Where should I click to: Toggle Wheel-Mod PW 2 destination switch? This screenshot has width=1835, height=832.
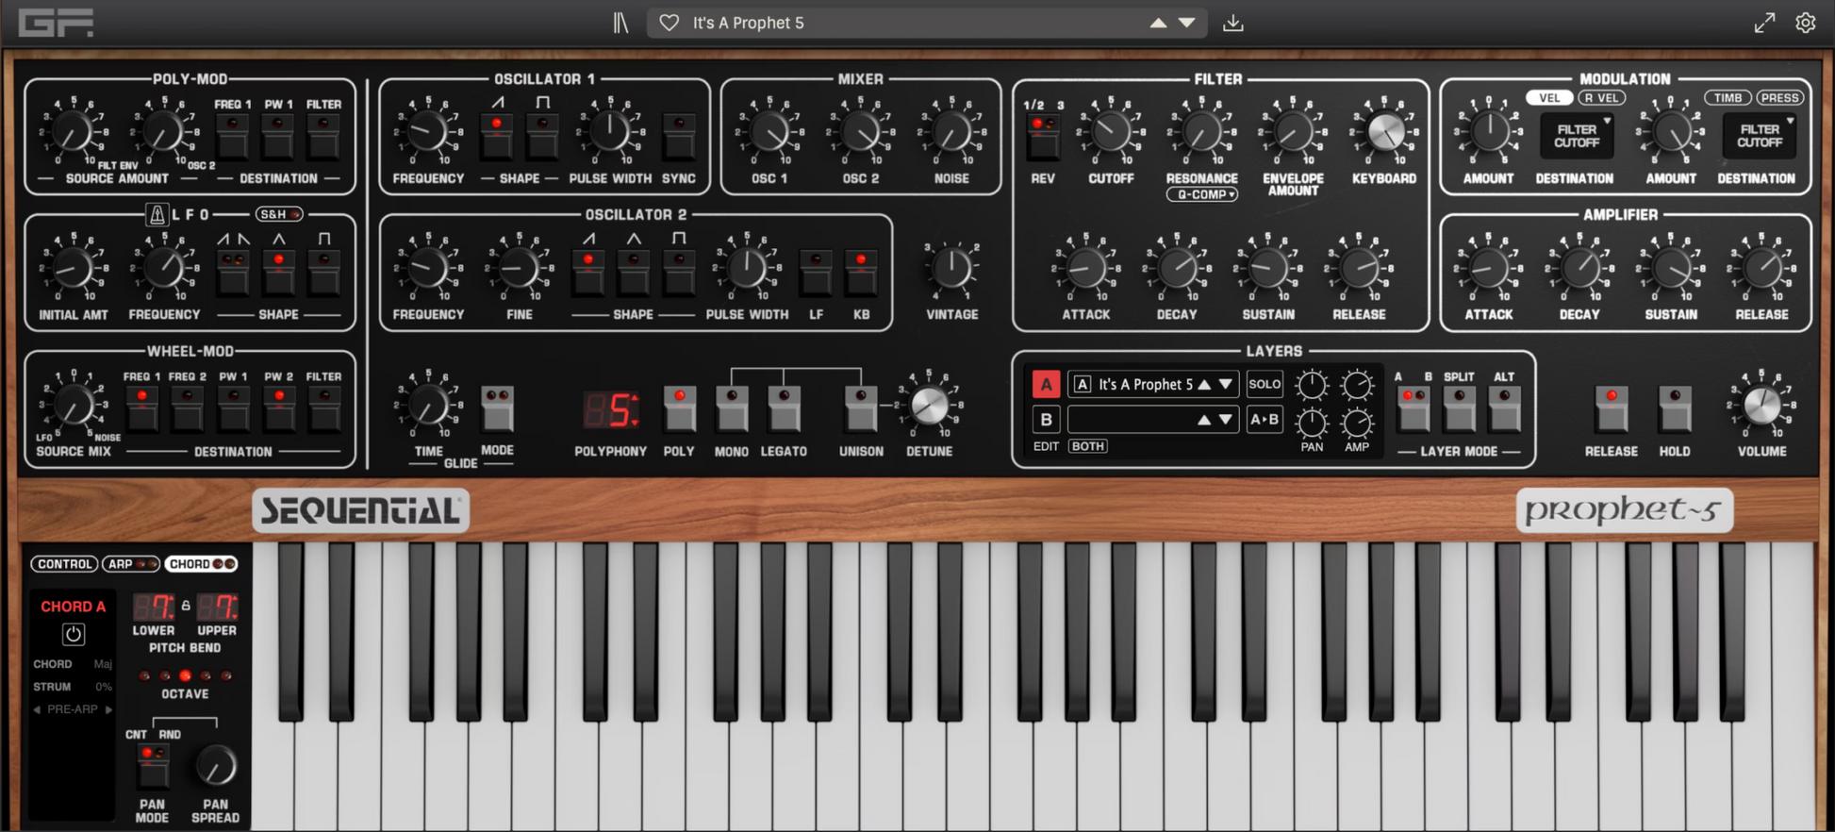pyautogui.click(x=278, y=408)
